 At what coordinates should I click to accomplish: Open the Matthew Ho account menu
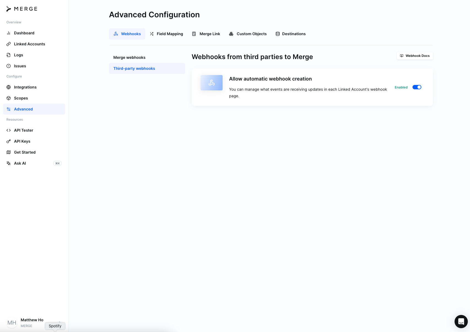click(34, 323)
